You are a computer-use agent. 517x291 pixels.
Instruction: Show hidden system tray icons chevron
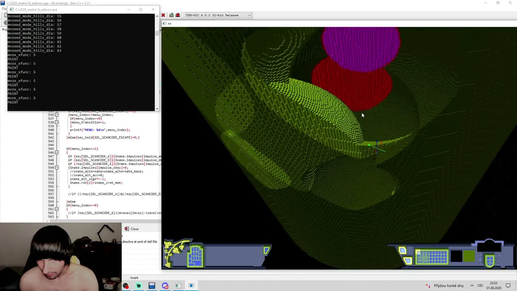[x=471, y=286]
